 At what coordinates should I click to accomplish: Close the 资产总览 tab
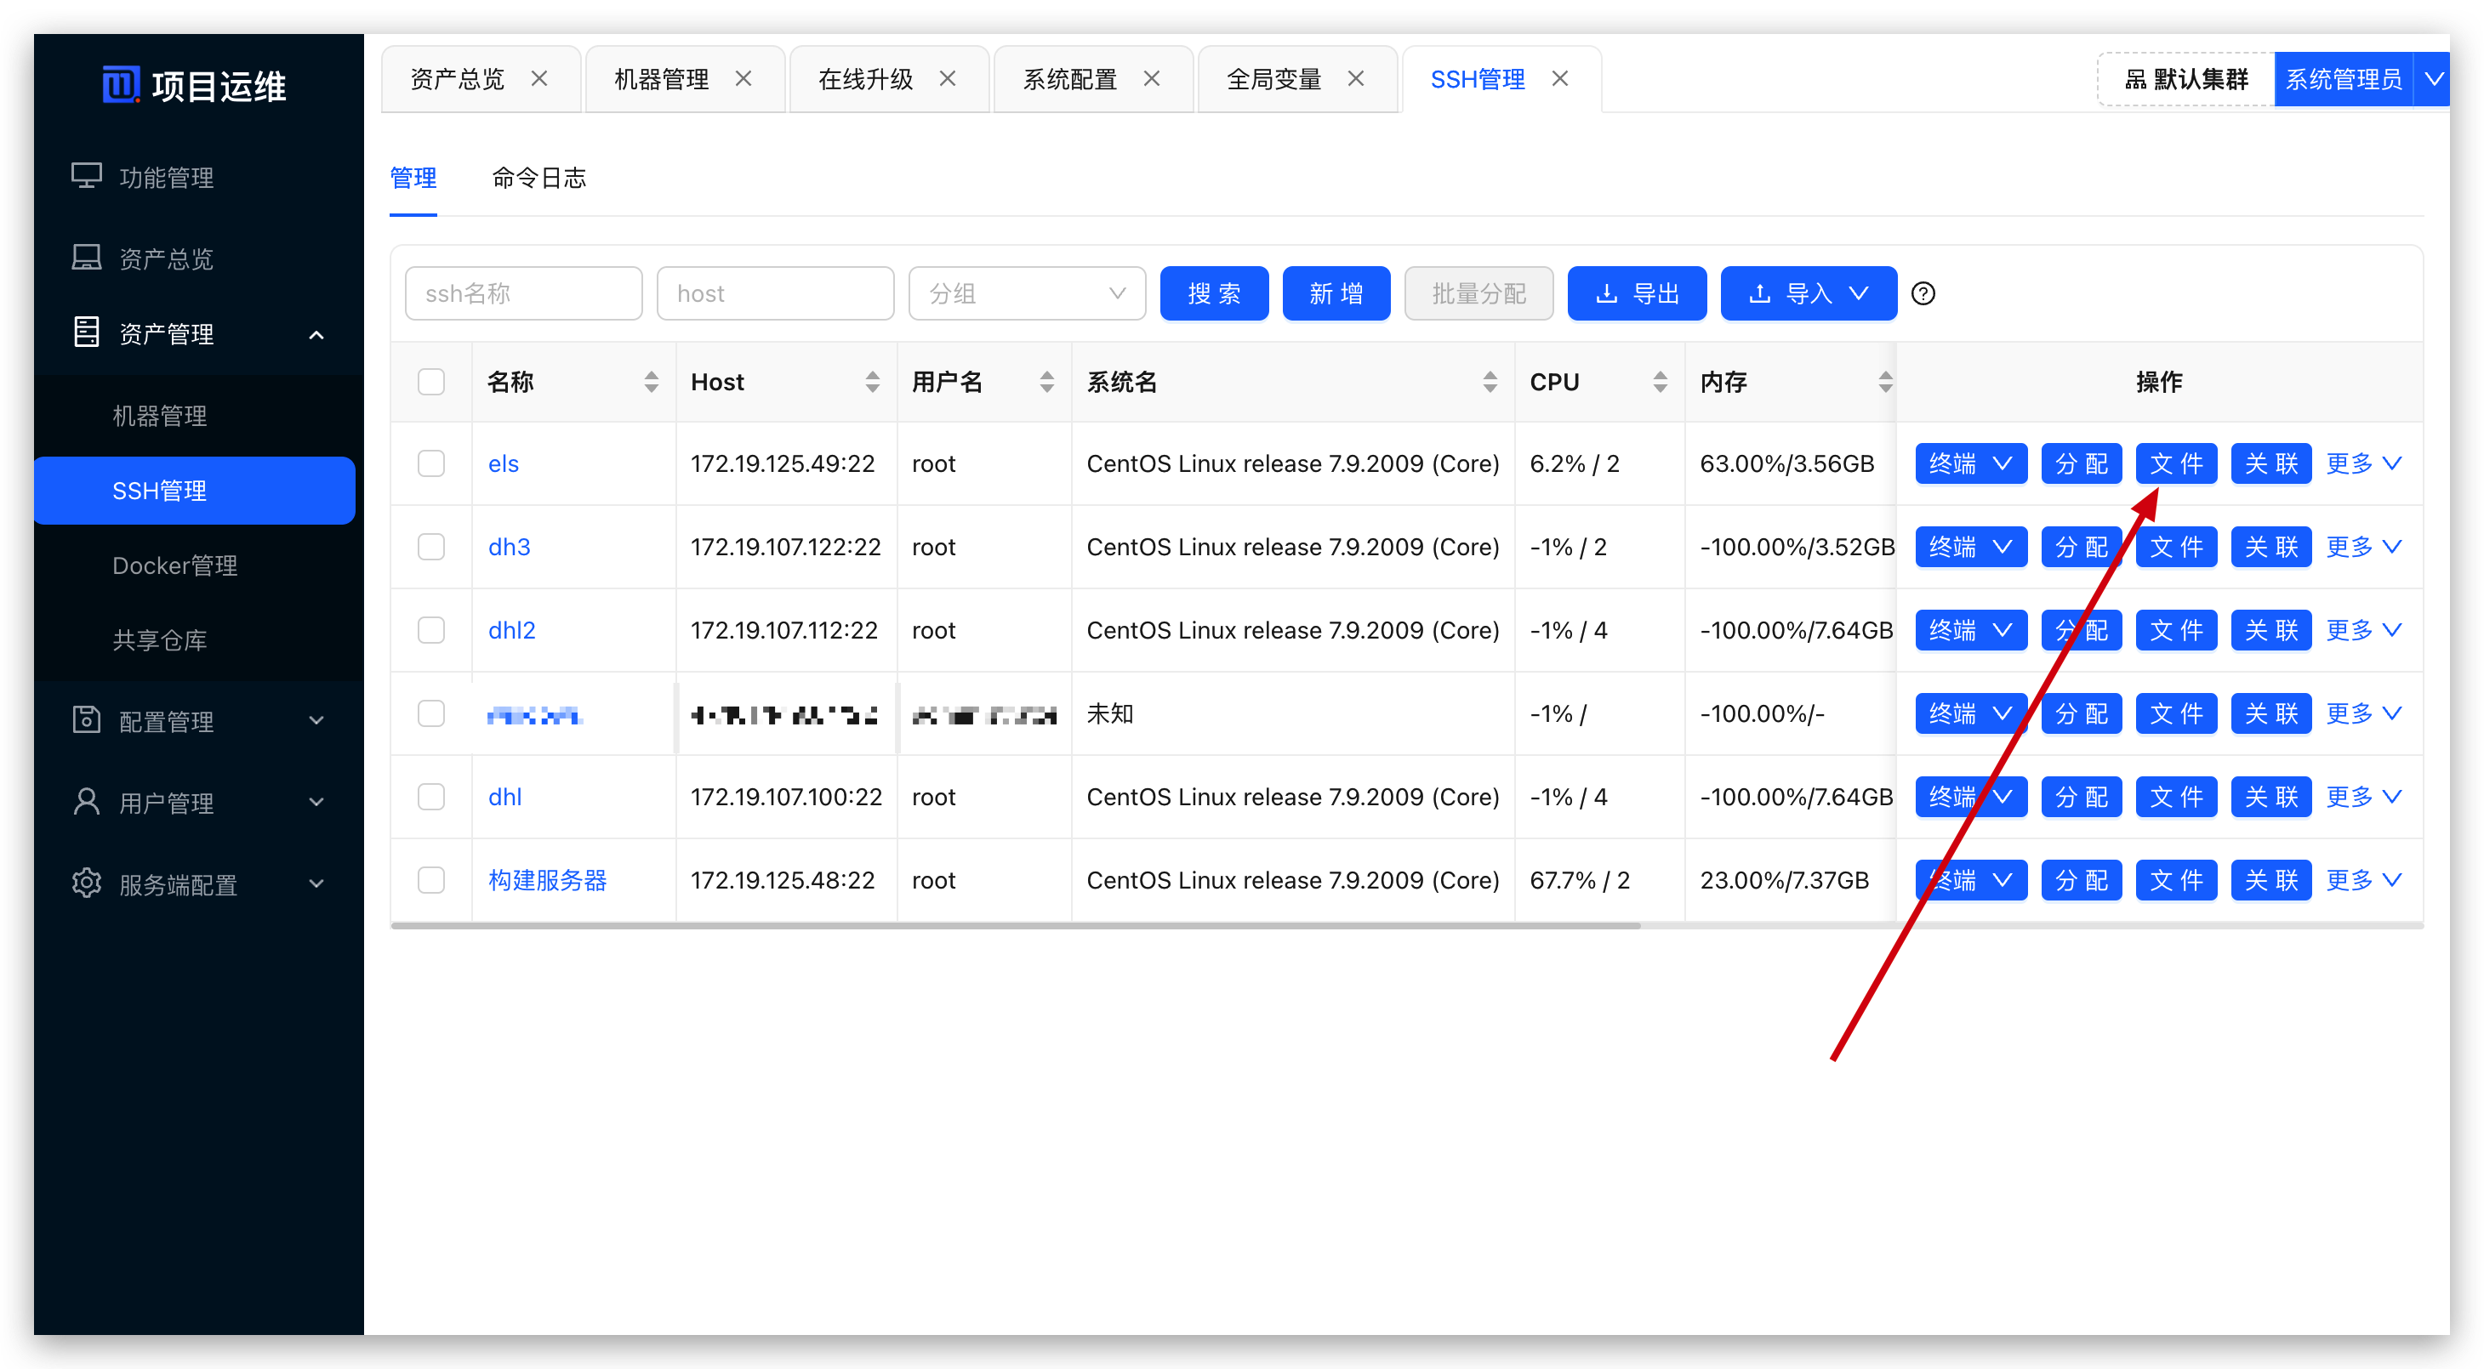tap(539, 79)
